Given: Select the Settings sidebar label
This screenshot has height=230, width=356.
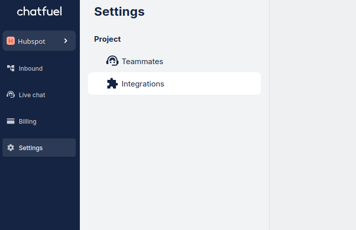Looking at the screenshot, I should (31, 148).
